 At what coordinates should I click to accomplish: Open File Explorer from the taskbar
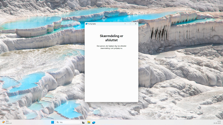pos(89,122)
